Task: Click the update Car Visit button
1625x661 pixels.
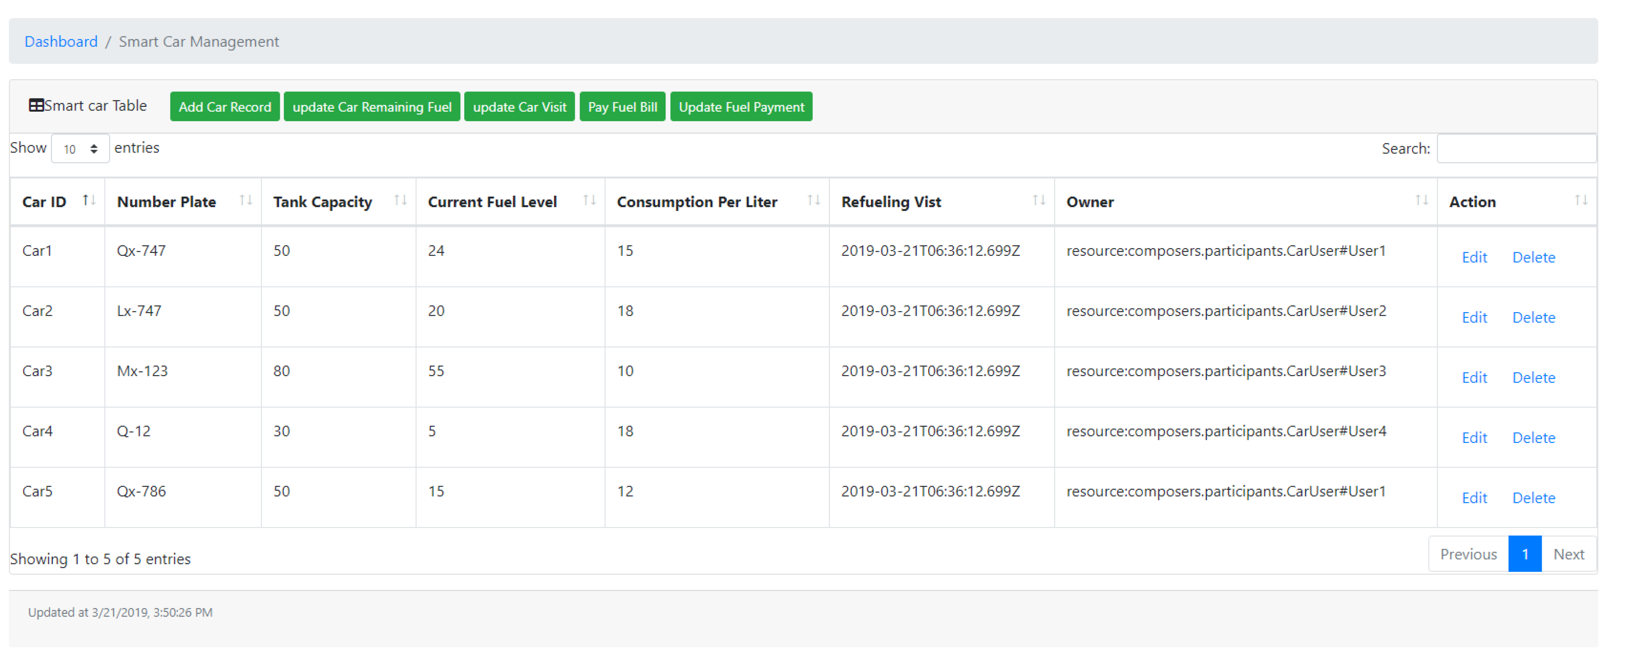Action: point(519,106)
